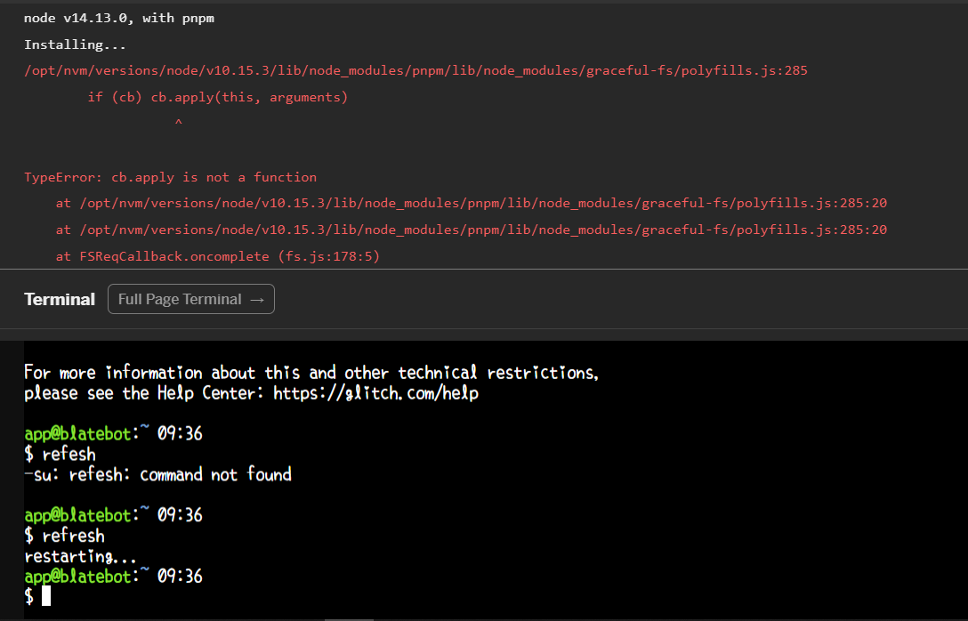Click the 'if (cb) cb.apply(this, arguments)' code line
The height and width of the screenshot is (621, 968).
click(217, 97)
